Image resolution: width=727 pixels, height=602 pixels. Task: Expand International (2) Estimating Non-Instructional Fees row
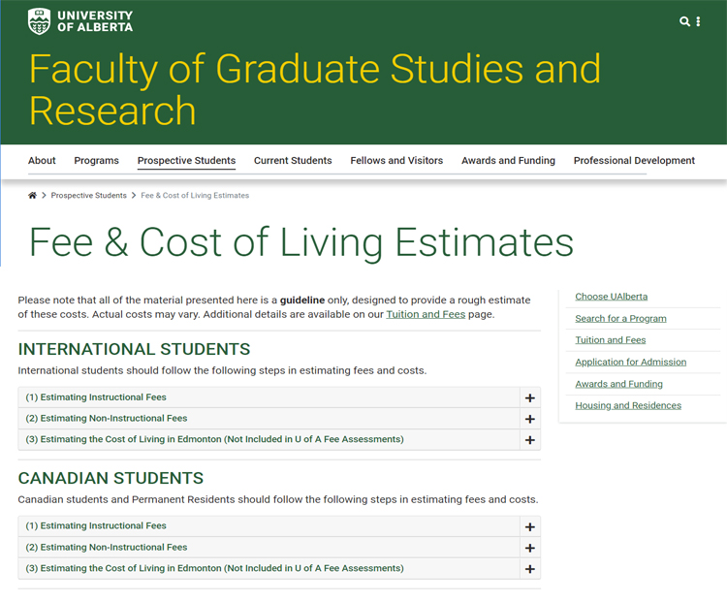click(279, 419)
